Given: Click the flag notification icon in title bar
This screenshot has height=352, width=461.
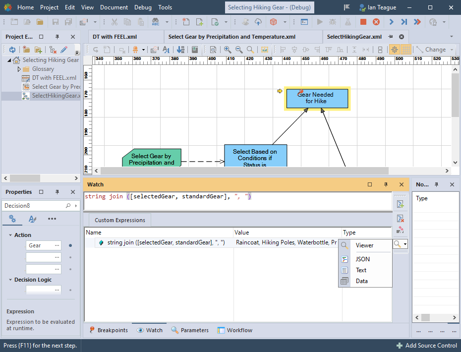Looking at the screenshot, I should click(347, 7).
